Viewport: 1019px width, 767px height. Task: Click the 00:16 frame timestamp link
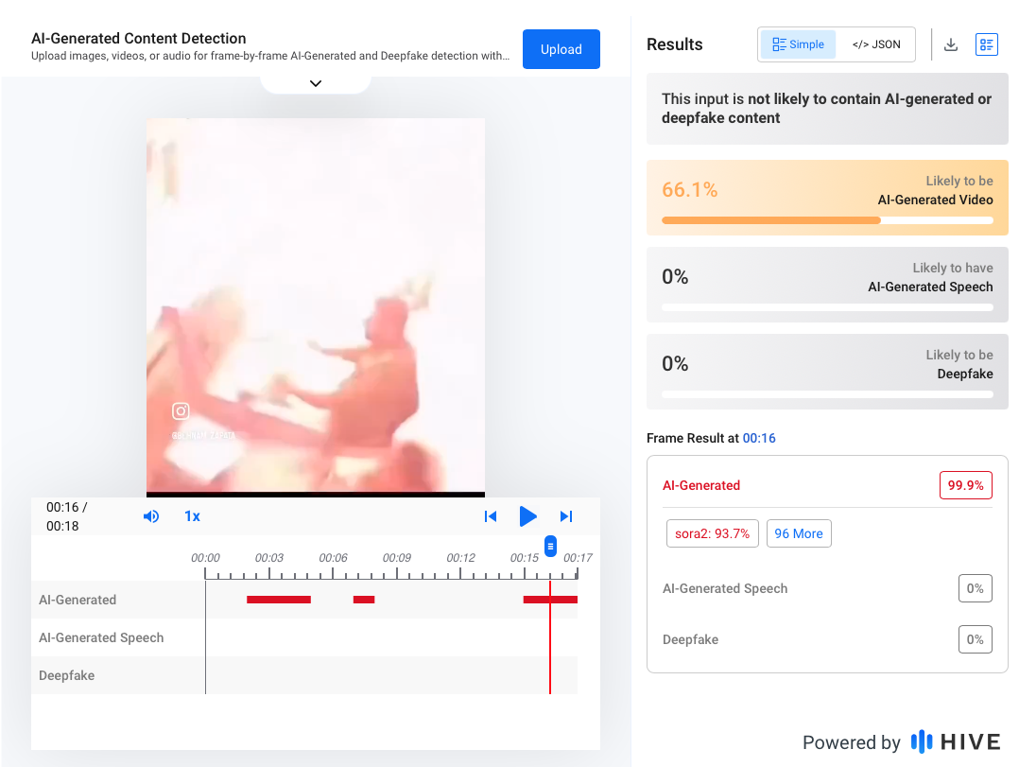[759, 438]
